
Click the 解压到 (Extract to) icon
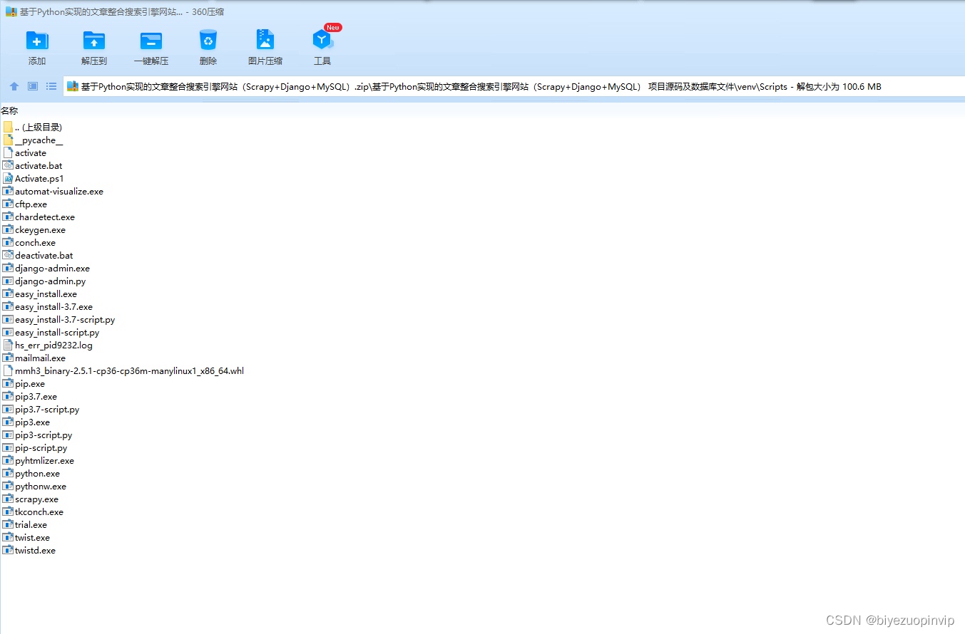pos(94,40)
